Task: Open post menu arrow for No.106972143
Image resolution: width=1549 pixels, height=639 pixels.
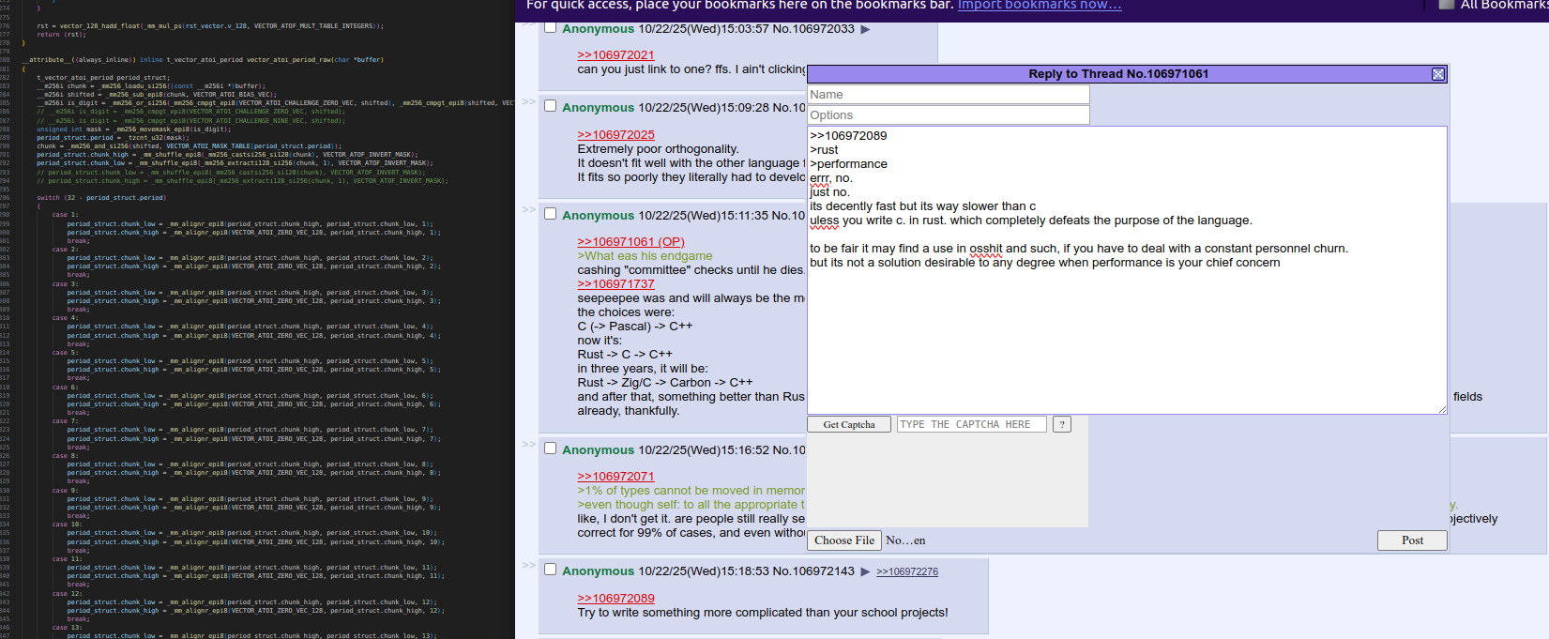Action: point(865,571)
